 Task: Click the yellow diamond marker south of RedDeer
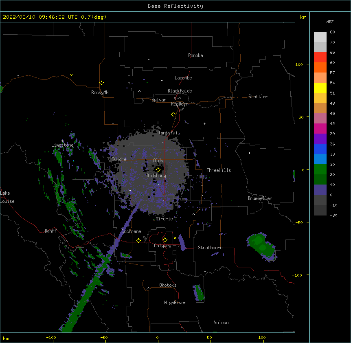173,114
